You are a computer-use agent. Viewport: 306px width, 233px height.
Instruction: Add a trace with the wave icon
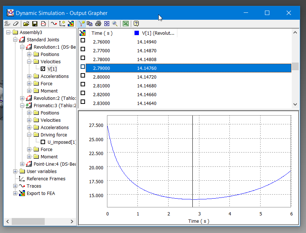(54, 23)
